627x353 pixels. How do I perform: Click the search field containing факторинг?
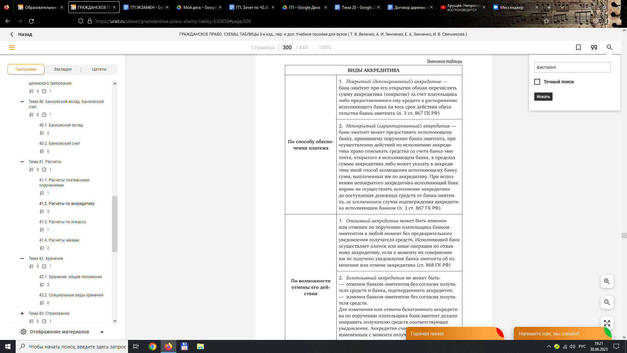572,67
